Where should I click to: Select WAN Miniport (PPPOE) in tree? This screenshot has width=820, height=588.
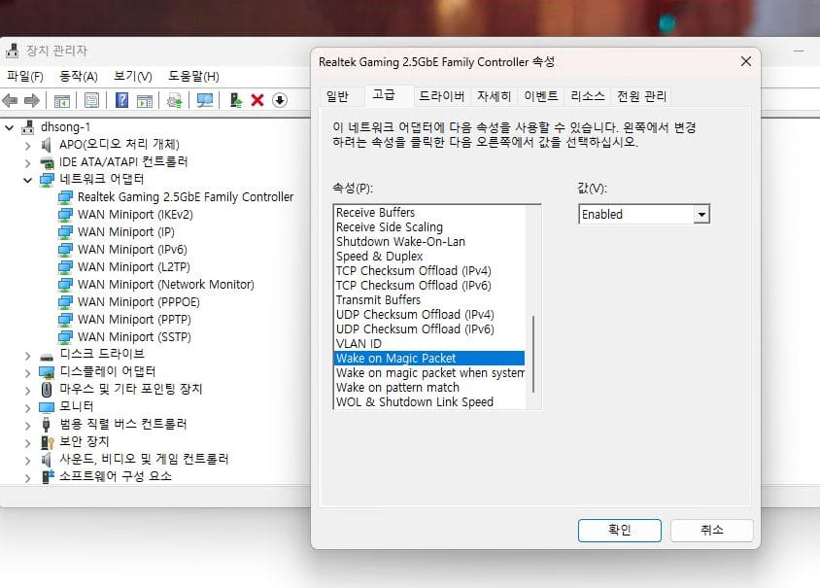(139, 302)
